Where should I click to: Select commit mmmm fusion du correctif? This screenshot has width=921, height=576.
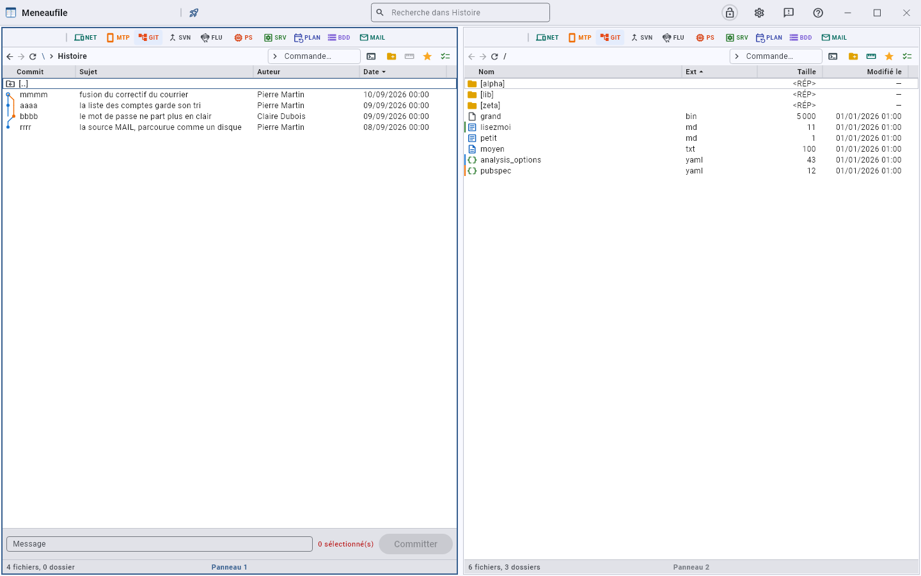point(230,95)
